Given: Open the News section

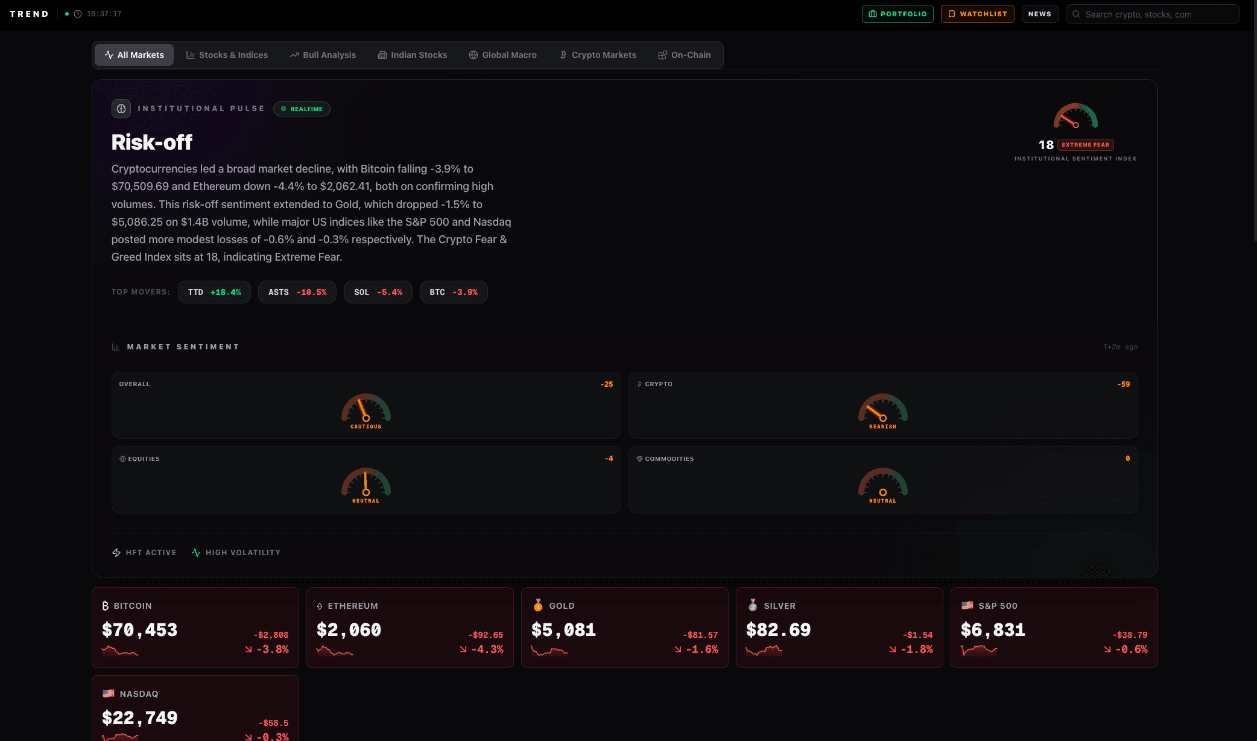Looking at the screenshot, I should pyautogui.click(x=1039, y=13).
